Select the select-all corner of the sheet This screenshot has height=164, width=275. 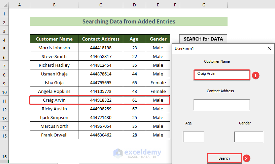pos(4,5)
